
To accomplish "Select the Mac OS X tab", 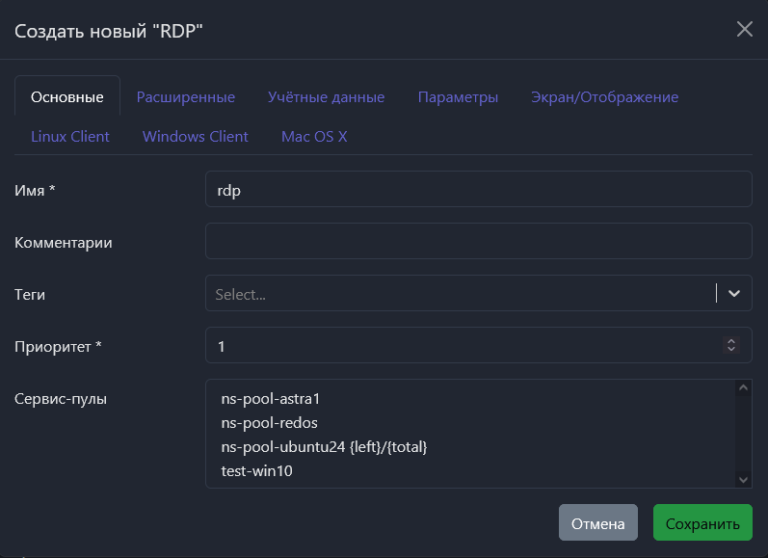I will (x=314, y=136).
